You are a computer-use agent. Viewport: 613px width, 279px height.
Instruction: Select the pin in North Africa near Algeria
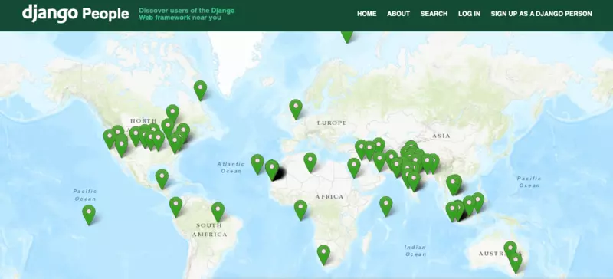pyautogui.click(x=310, y=162)
